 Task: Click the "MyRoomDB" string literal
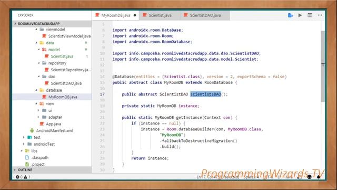171,135
